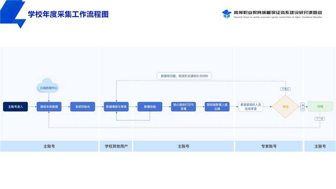Click the 系统初始化 step box
Image resolution: width=336 pixels, height=189 pixels.
pyautogui.click(x=83, y=107)
